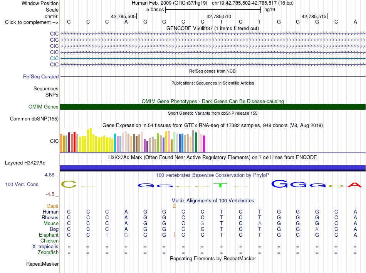Image resolution: width=366 pixels, height=273 pixels.
Task: Click the Elephant species row label
Action: pos(49,235)
